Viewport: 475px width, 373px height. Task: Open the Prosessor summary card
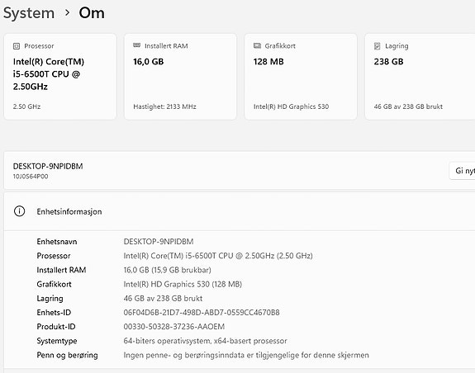pyautogui.click(x=60, y=77)
